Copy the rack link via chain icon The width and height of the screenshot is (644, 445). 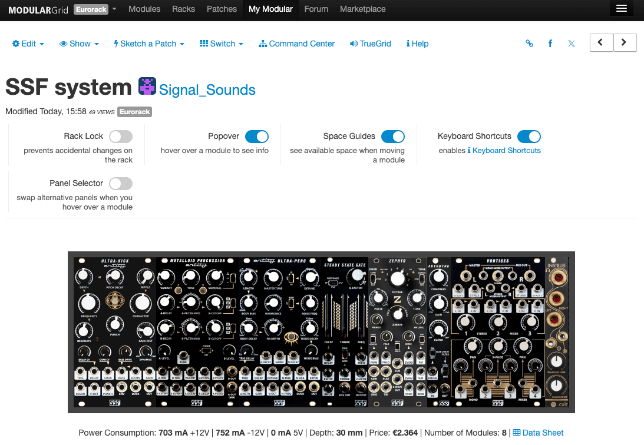tap(530, 44)
